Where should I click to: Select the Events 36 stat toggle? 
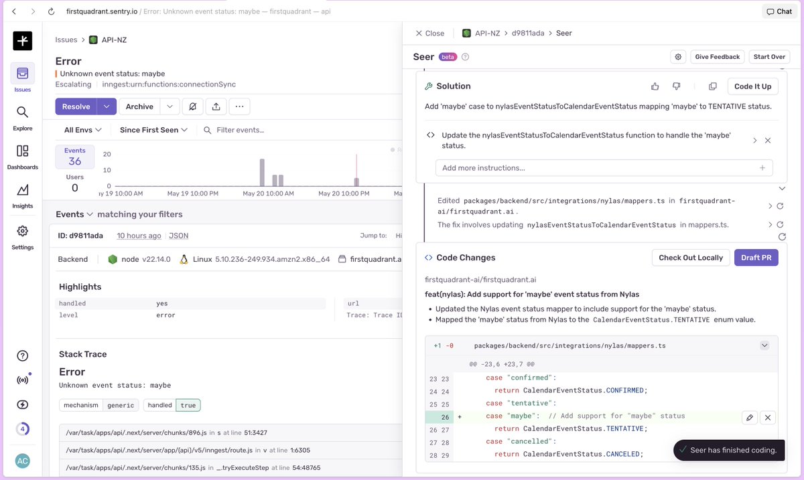[x=75, y=157]
